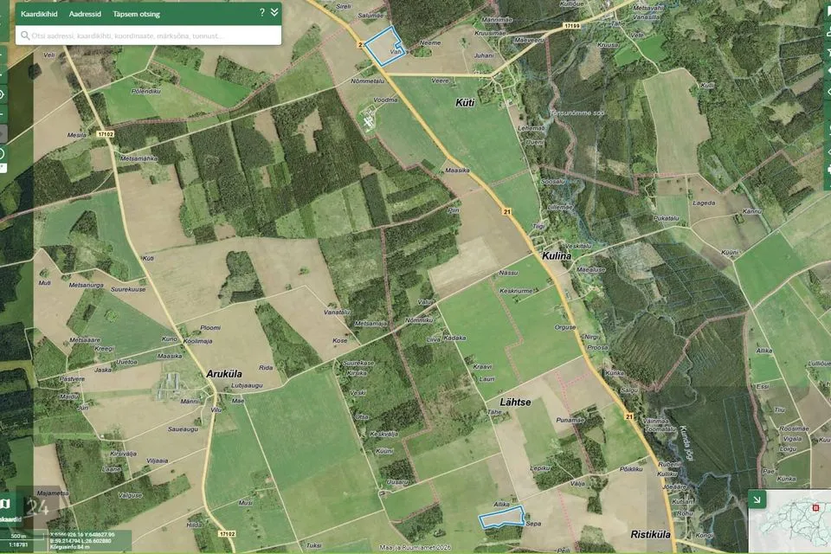831x554 pixels.
Task: Click the Nõmmetalu farm label
Action: (x=367, y=81)
